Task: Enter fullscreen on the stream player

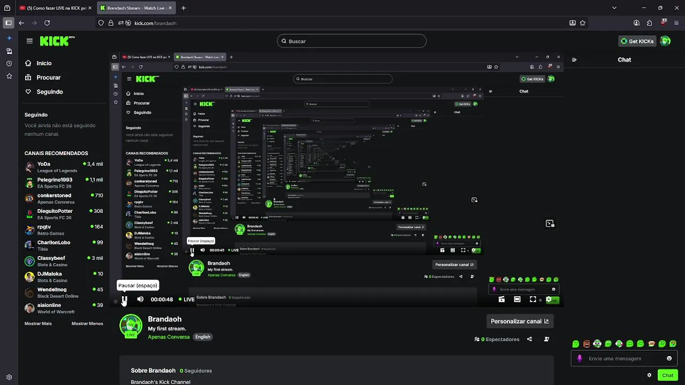Action: (x=532, y=299)
